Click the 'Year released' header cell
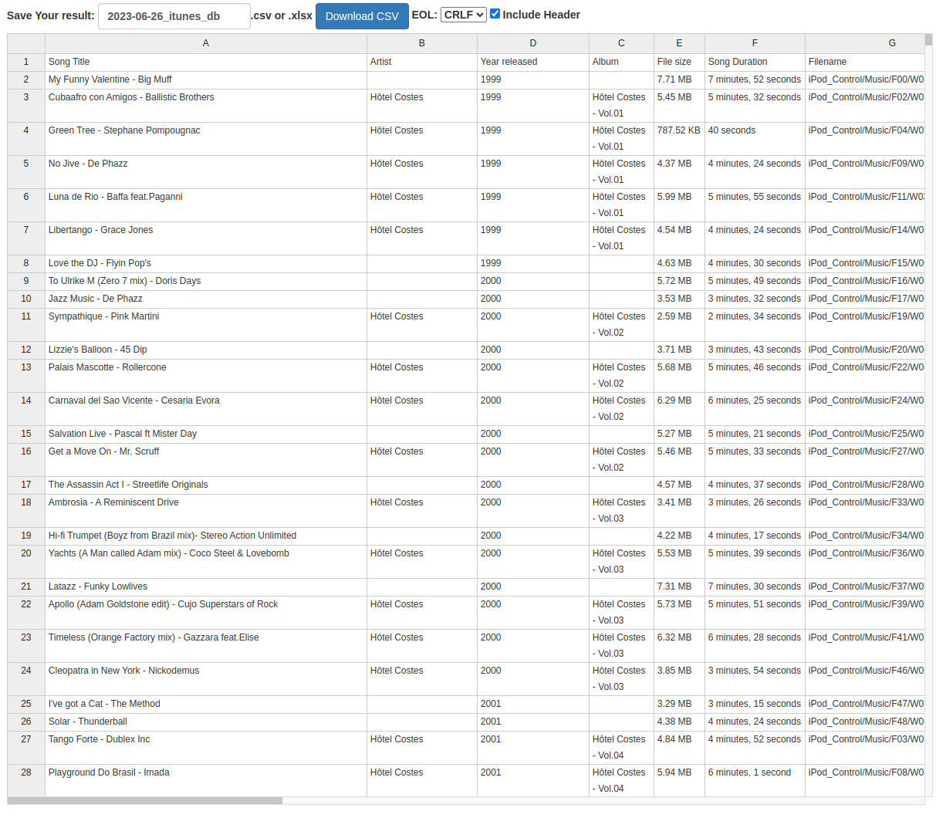Viewport: 936px width, 818px height. click(533, 62)
